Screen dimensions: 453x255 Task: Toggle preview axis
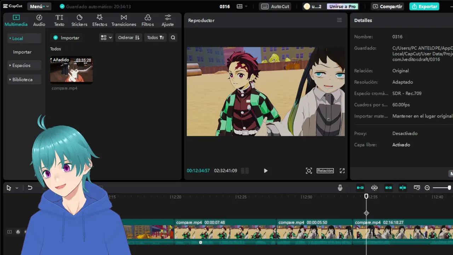click(403, 188)
